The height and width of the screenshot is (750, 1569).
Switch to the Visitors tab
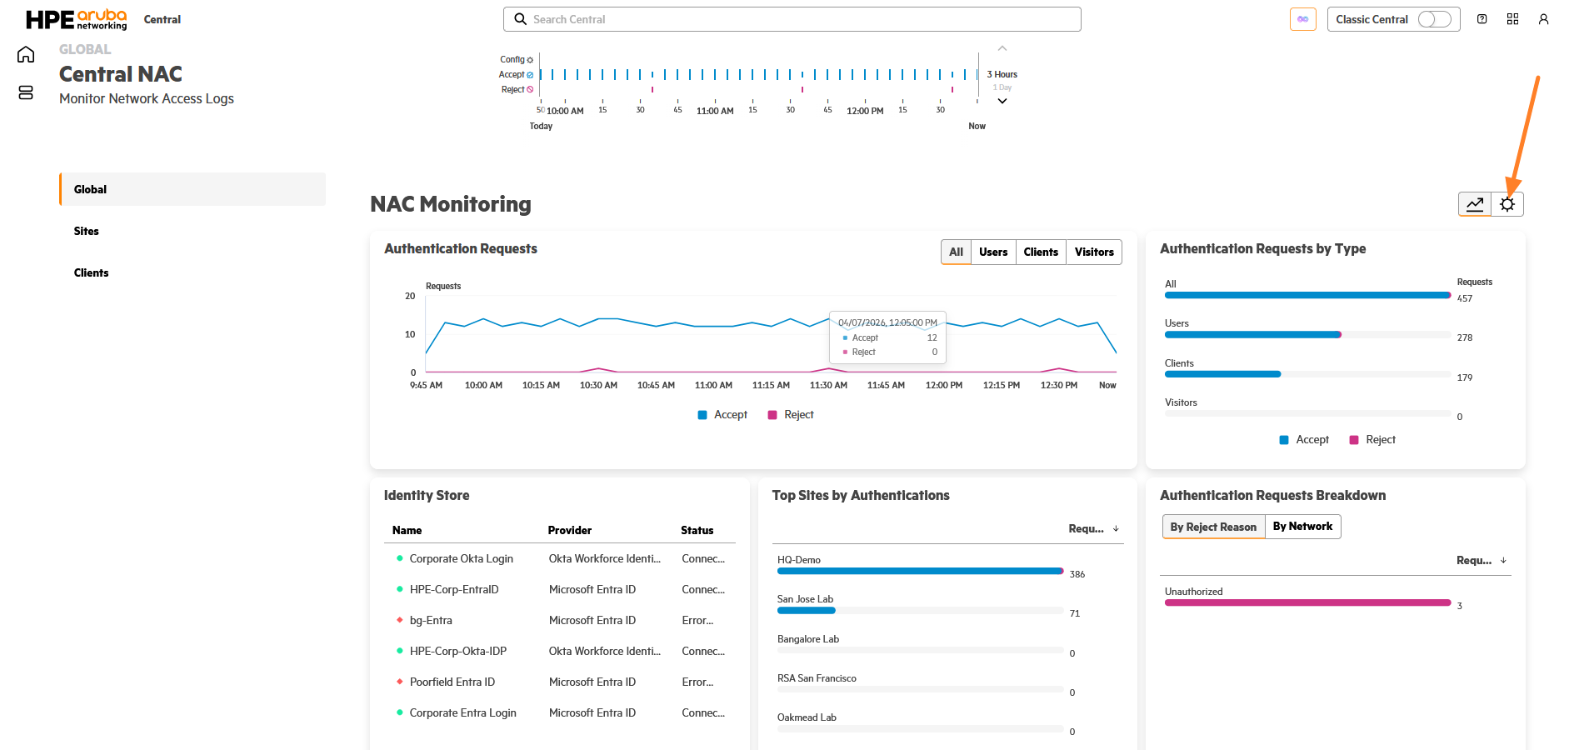tap(1094, 252)
